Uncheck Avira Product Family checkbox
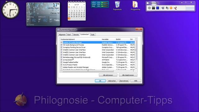 tap(62, 65)
